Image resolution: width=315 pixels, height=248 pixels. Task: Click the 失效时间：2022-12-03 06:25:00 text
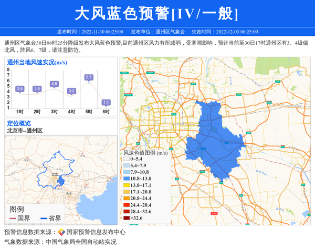(x=225, y=32)
